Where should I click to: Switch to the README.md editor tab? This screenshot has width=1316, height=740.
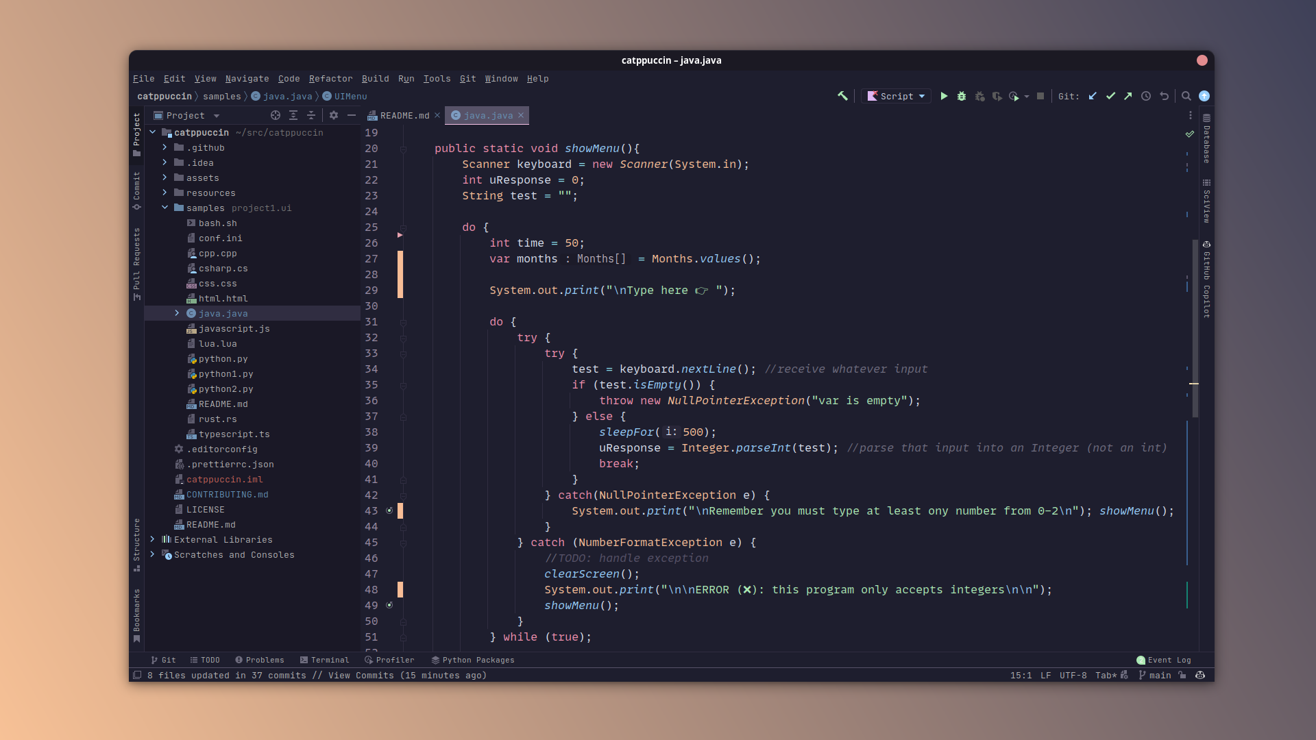[404, 115]
